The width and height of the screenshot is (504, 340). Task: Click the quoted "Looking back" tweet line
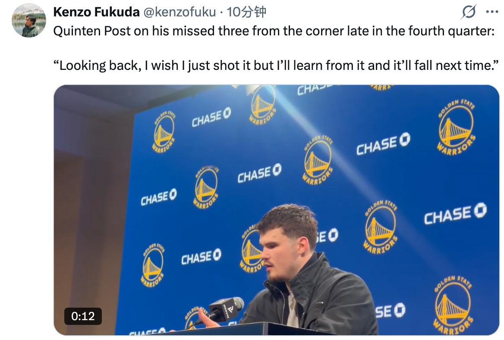coord(276,66)
